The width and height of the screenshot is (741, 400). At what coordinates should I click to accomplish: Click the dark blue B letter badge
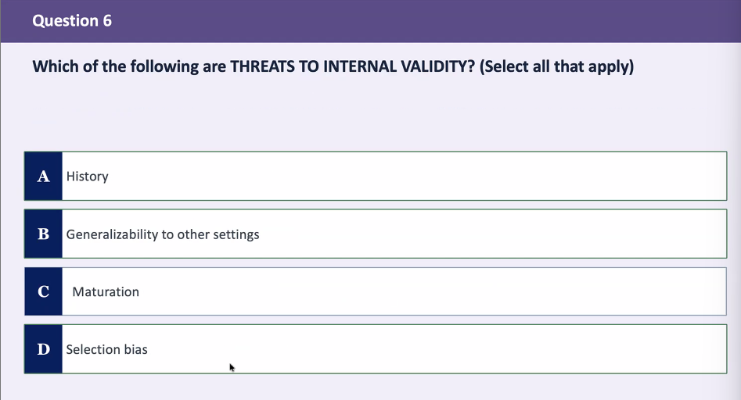(x=44, y=234)
